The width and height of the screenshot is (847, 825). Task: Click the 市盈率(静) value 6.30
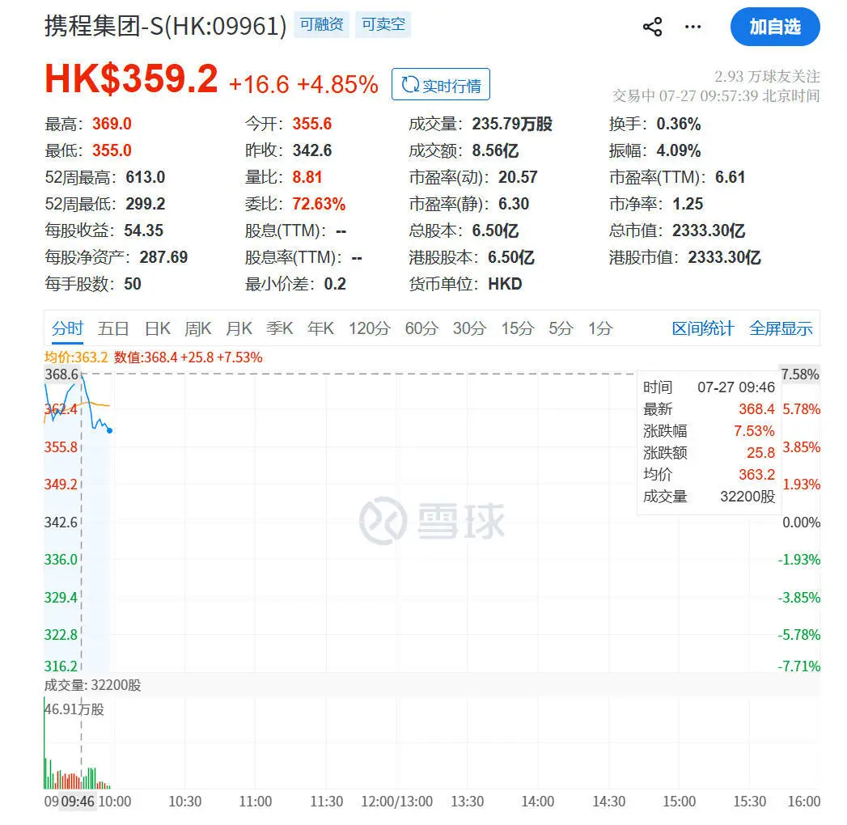[514, 204]
